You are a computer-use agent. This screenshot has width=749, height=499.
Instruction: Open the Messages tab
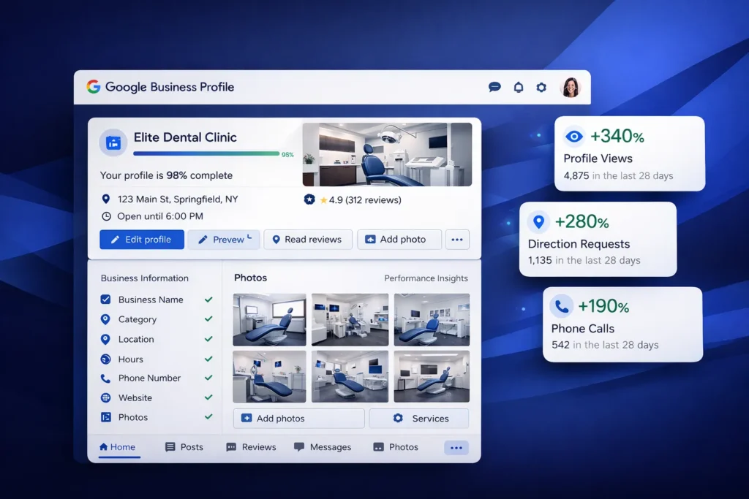click(x=323, y=446)
